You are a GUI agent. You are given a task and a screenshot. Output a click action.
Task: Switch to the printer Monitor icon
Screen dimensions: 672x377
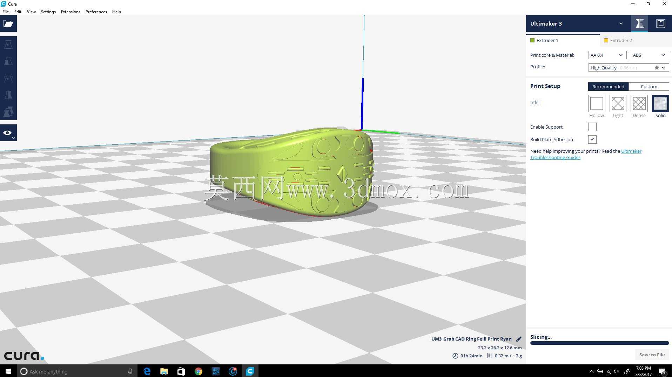(x=660, y=23)
